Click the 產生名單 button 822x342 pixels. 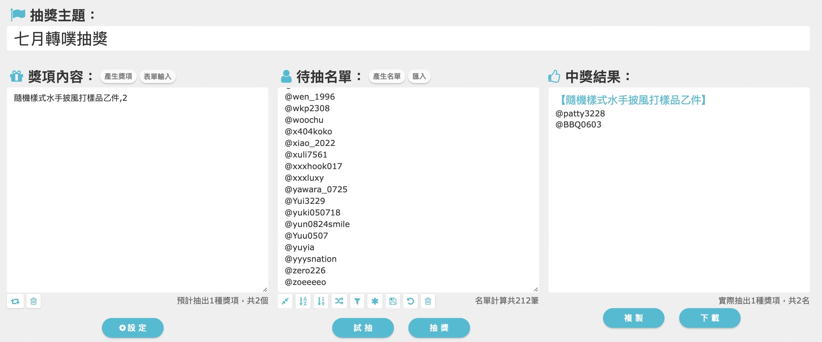pyautogui.click(x=387, y=76)
